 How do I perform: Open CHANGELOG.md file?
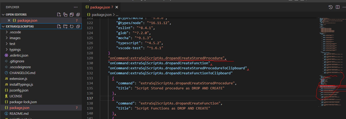tap(22, 73)
